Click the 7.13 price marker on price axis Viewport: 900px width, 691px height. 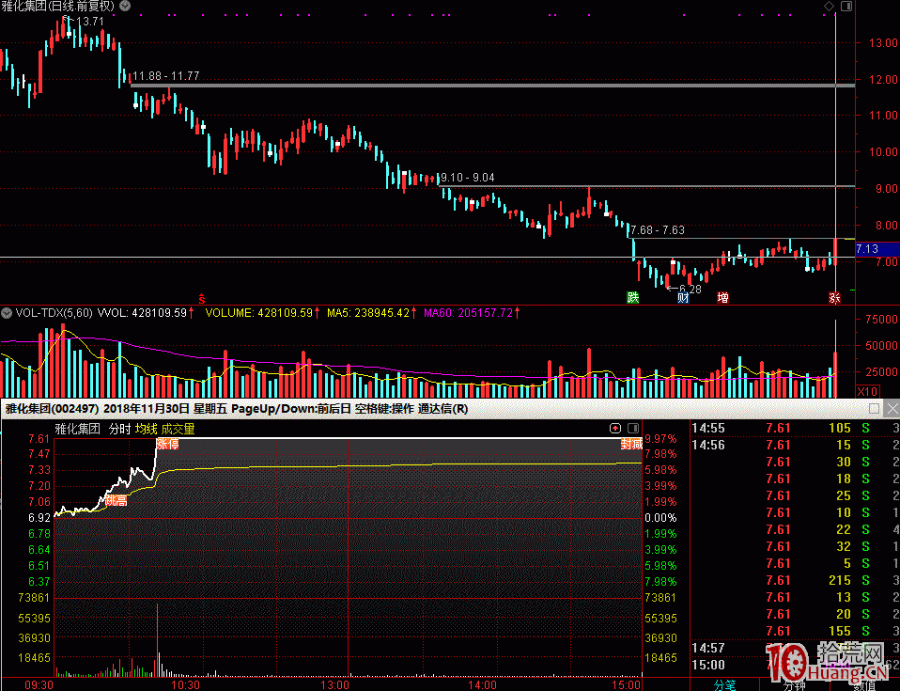pyautogui.click(x=867, y=249)
